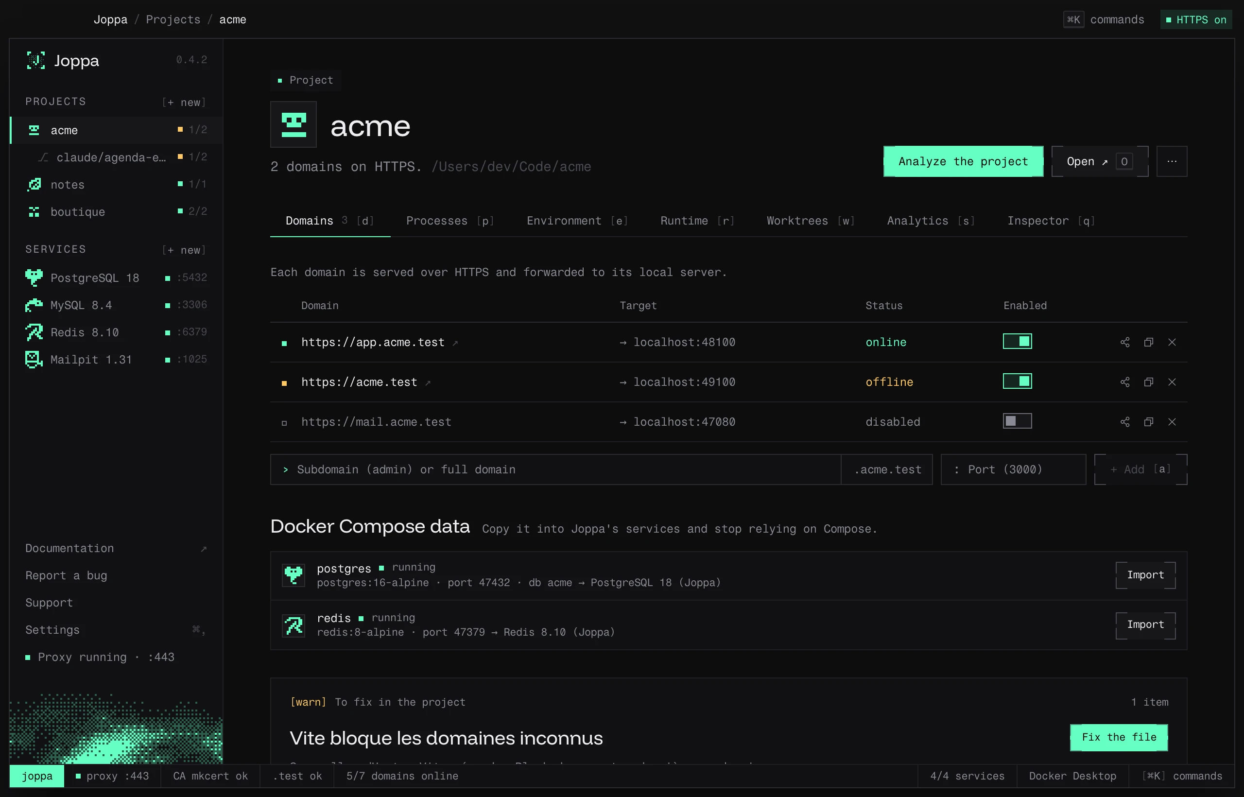Click the Documentation external arrow icon
Image resolution: width=1244 pixels, height=797 pixels.
pos(204,549)
